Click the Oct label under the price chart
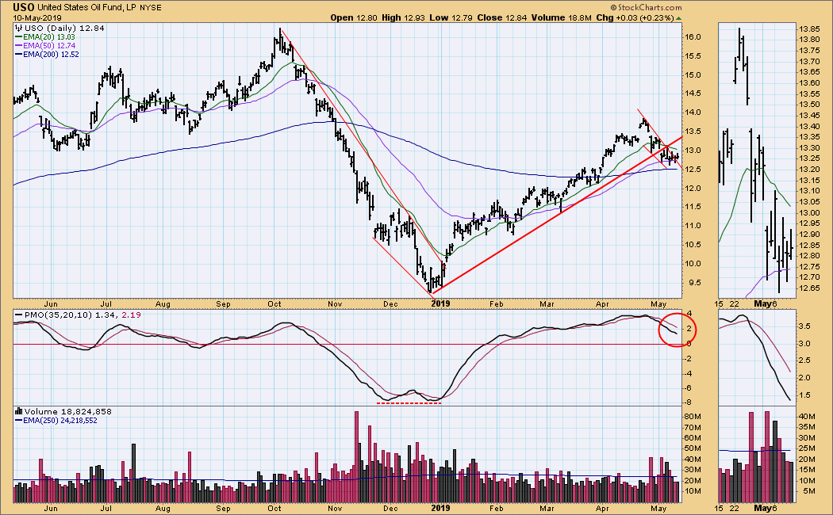This screenshot has width=833, height=515. (x=274, y=304)
